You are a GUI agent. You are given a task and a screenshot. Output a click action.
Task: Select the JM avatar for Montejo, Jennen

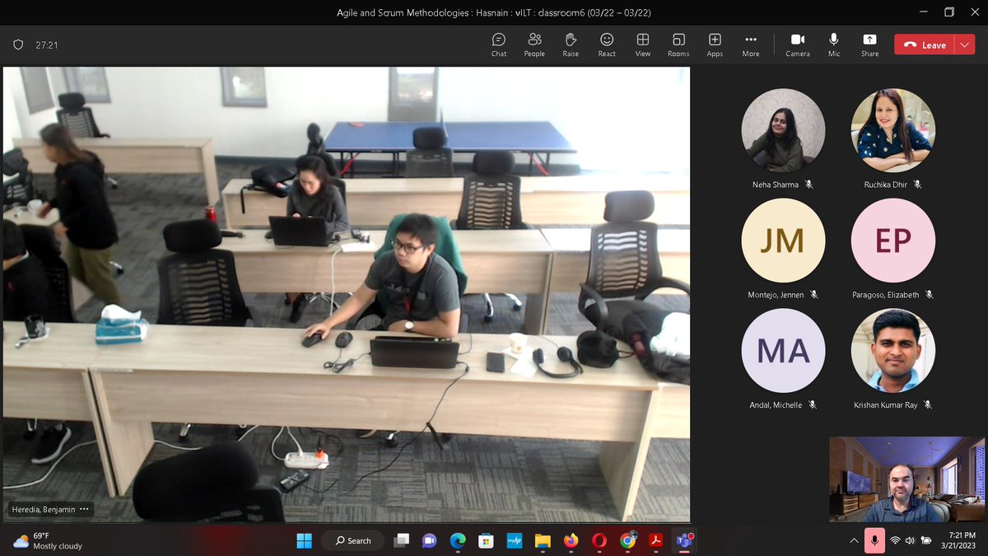click(783, 241)
